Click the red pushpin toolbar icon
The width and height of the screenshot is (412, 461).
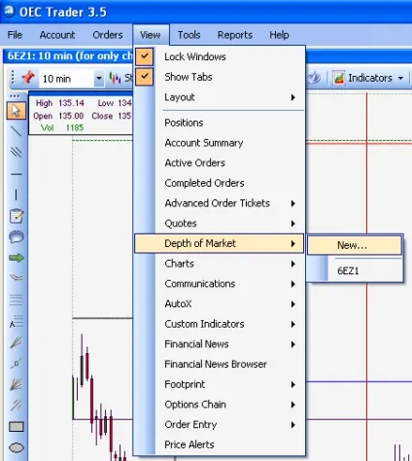coord(28,78)
